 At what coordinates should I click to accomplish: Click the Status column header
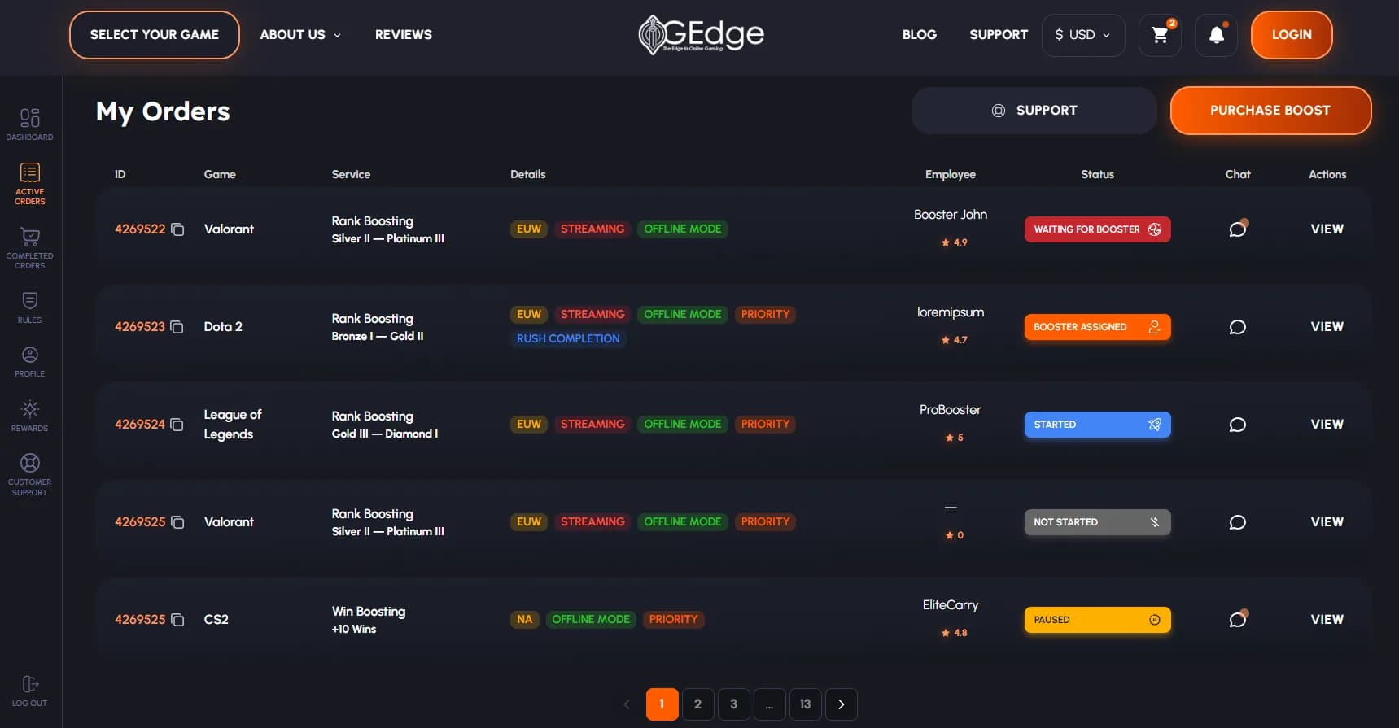1097,174
